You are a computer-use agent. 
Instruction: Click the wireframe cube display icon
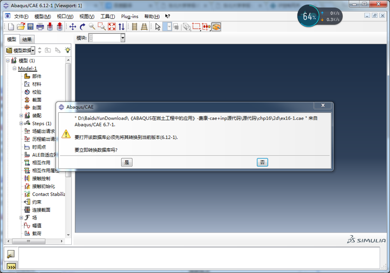187,27
